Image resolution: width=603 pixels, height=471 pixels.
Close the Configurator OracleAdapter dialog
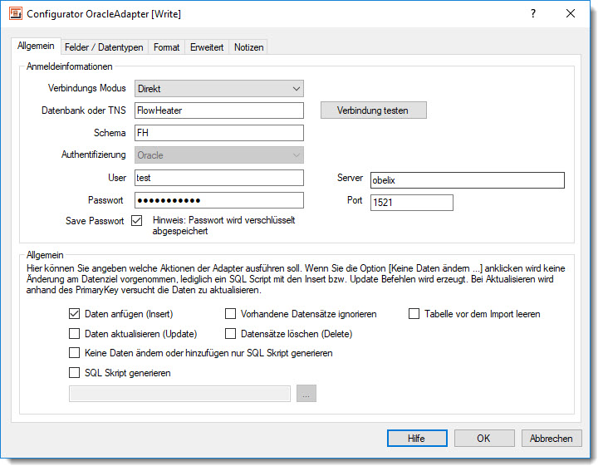[x=571, y=13]
